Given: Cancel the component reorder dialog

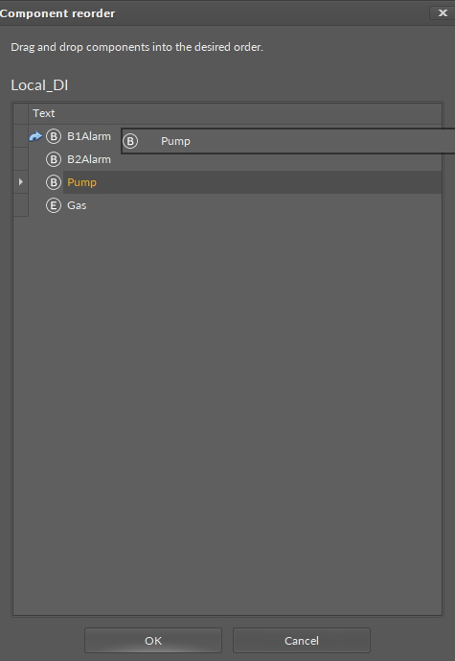Looking at the screenshot, I should [302, 640].
